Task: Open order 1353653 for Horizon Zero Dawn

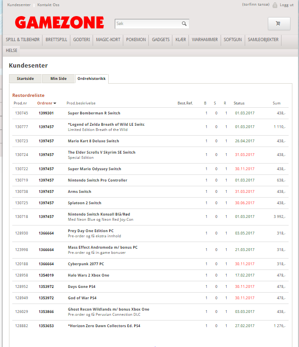Action: click(x=46, y=326)
